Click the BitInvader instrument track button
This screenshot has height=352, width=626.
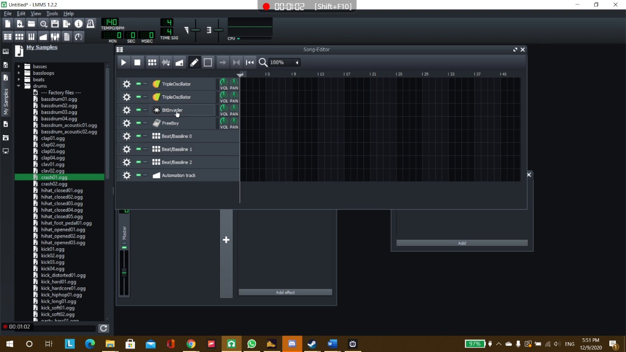point(183,110)
